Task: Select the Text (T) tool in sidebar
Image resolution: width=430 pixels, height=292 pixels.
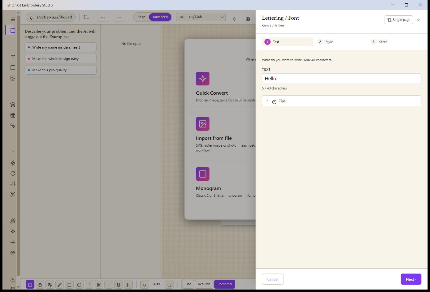Action: 13,57
